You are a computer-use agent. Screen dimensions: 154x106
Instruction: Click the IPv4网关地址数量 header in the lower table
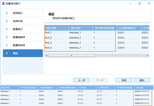[x=125, y=88]
